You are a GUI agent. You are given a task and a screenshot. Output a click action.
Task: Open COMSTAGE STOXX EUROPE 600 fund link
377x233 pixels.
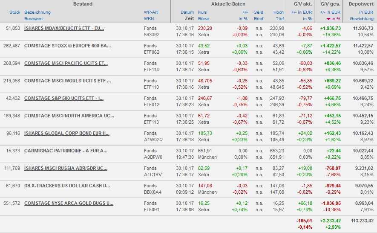(67, 46)
